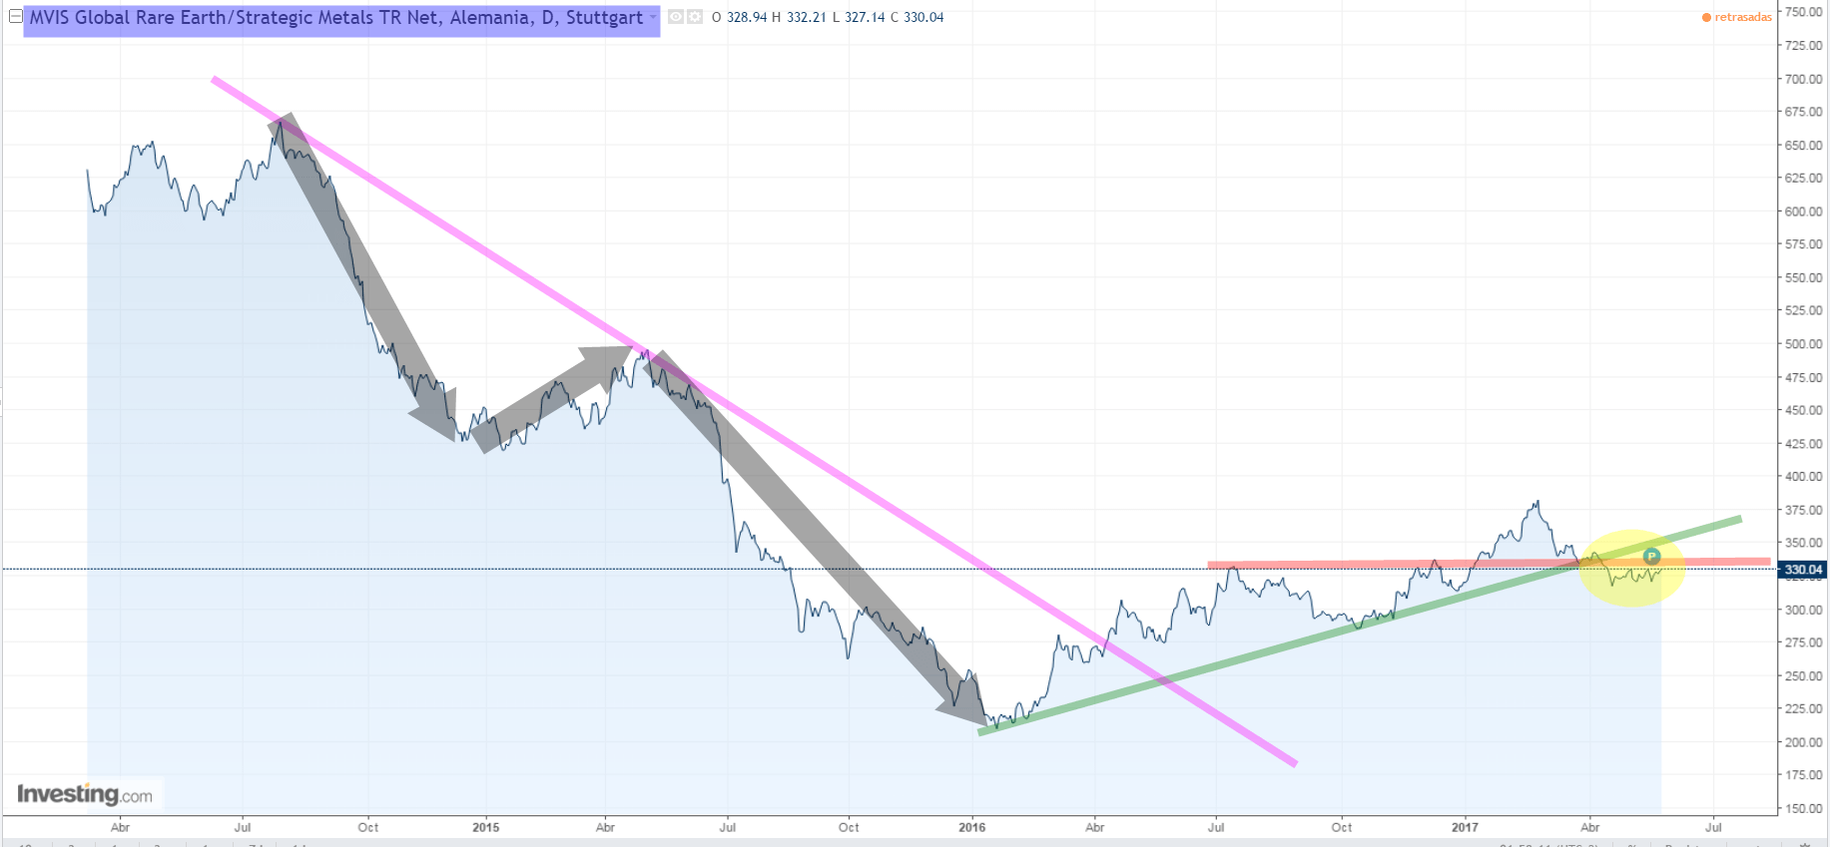
Task: Select the long gray down arrow ending 2016
Action: pos(819,539)
